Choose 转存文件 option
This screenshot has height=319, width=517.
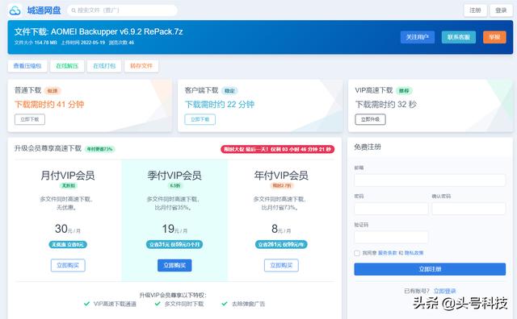point(141,66)
